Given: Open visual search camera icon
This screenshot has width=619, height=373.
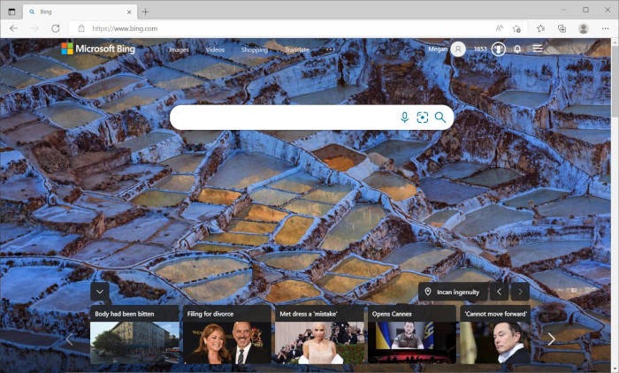Looking at the screenshot, I should [423, 118].
